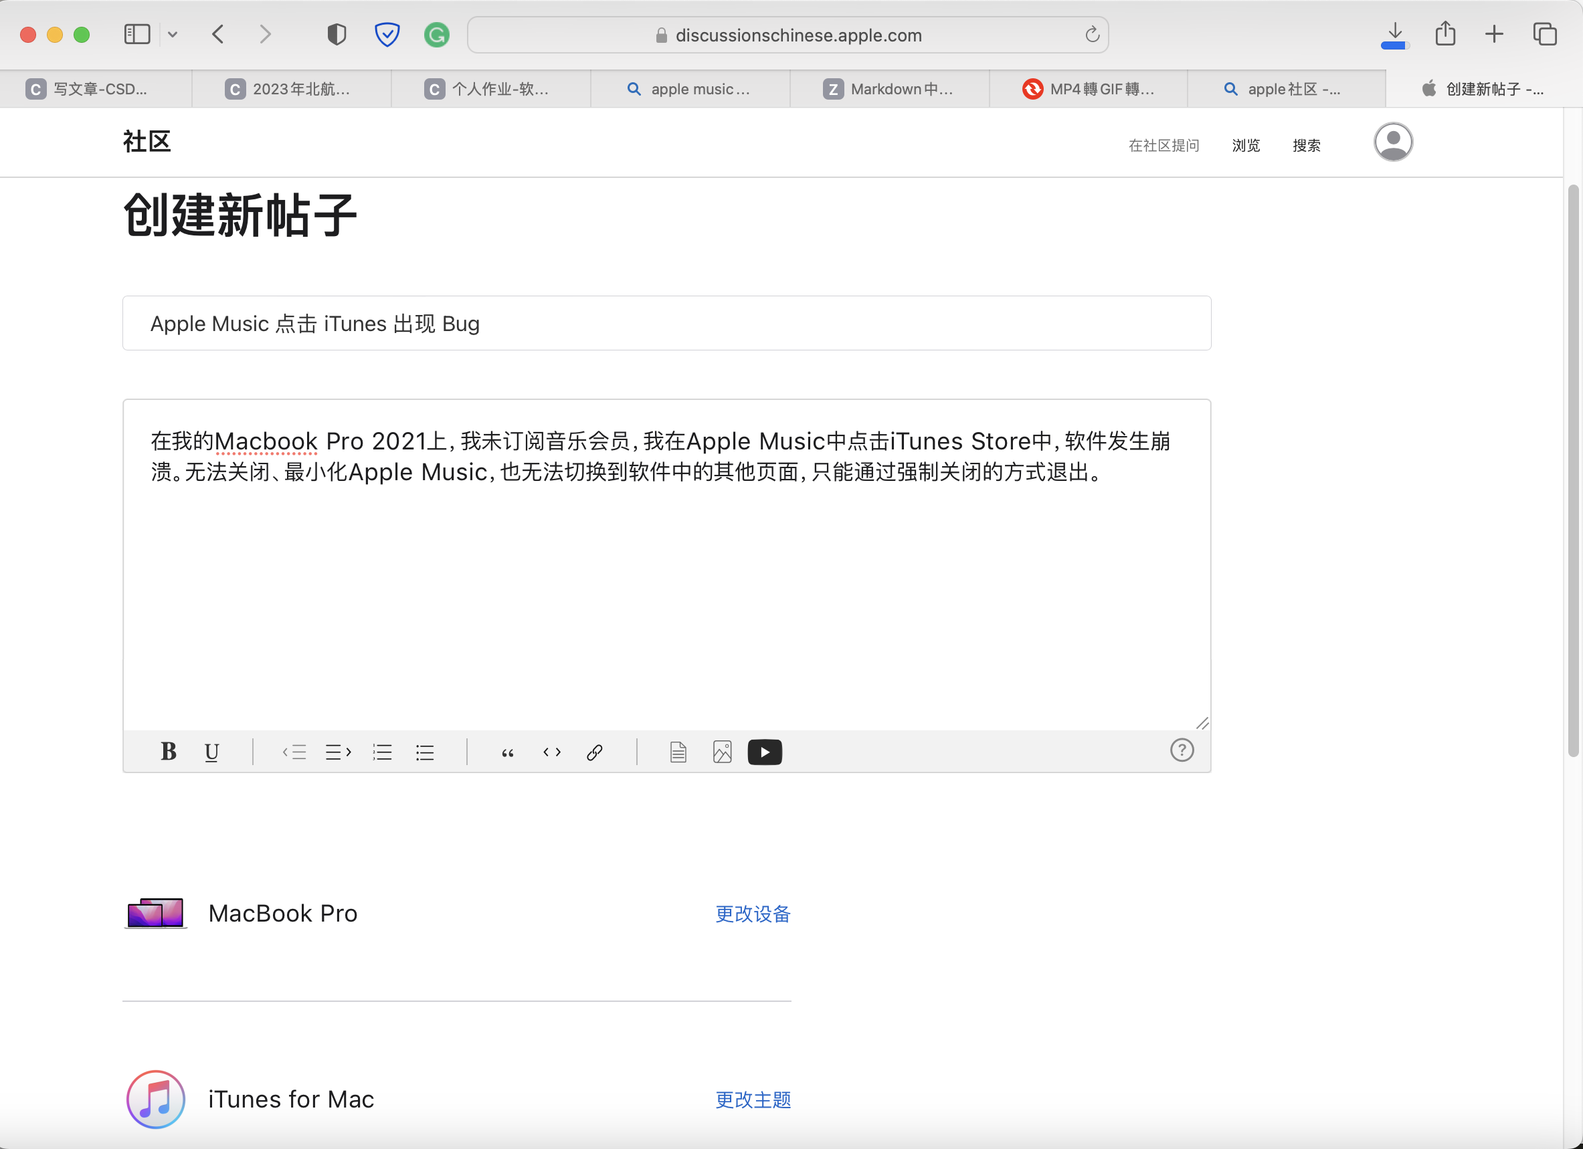Insert a numbered list
The image size is (1583, 1149).
(x=382, y=751)
